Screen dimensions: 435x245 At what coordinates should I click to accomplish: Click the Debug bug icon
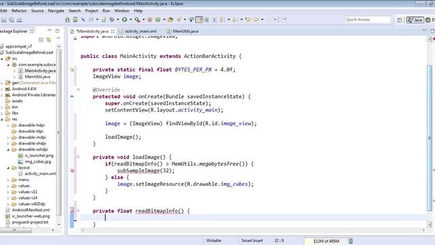(x=111, y=20)
